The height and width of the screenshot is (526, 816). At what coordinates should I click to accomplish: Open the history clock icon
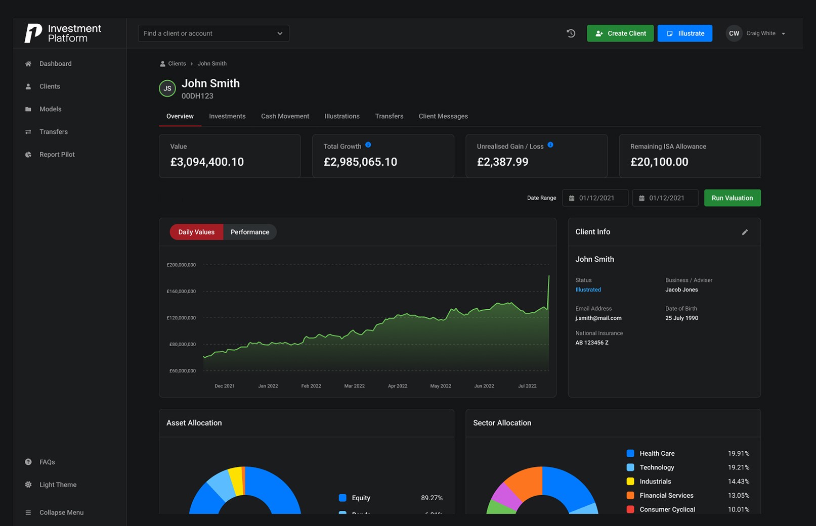tap(571, 33)
